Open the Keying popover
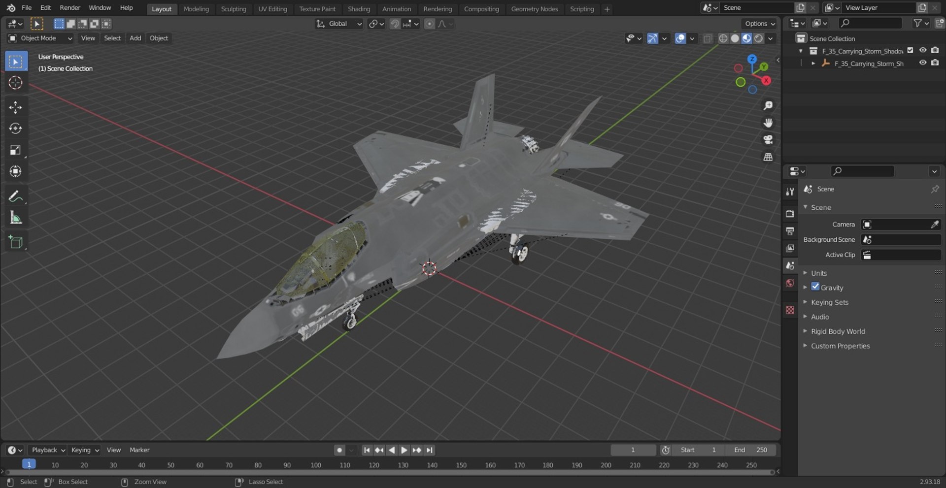Viewport: 946px width, 488px height. (85, 450)
